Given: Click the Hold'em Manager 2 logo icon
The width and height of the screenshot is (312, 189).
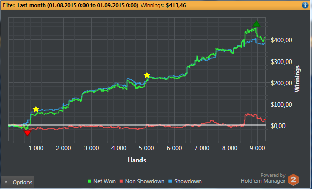Looking at the screenshot, I should coord(293,180).
